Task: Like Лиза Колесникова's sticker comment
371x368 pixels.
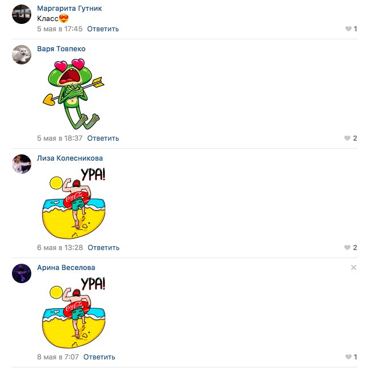Action: (347, 248)
